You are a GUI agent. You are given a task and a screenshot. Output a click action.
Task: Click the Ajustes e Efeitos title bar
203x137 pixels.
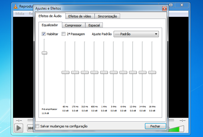click(x=98, y=8)
